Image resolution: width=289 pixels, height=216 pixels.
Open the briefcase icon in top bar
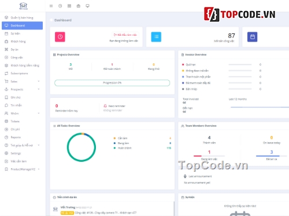(x=79, y=6)
